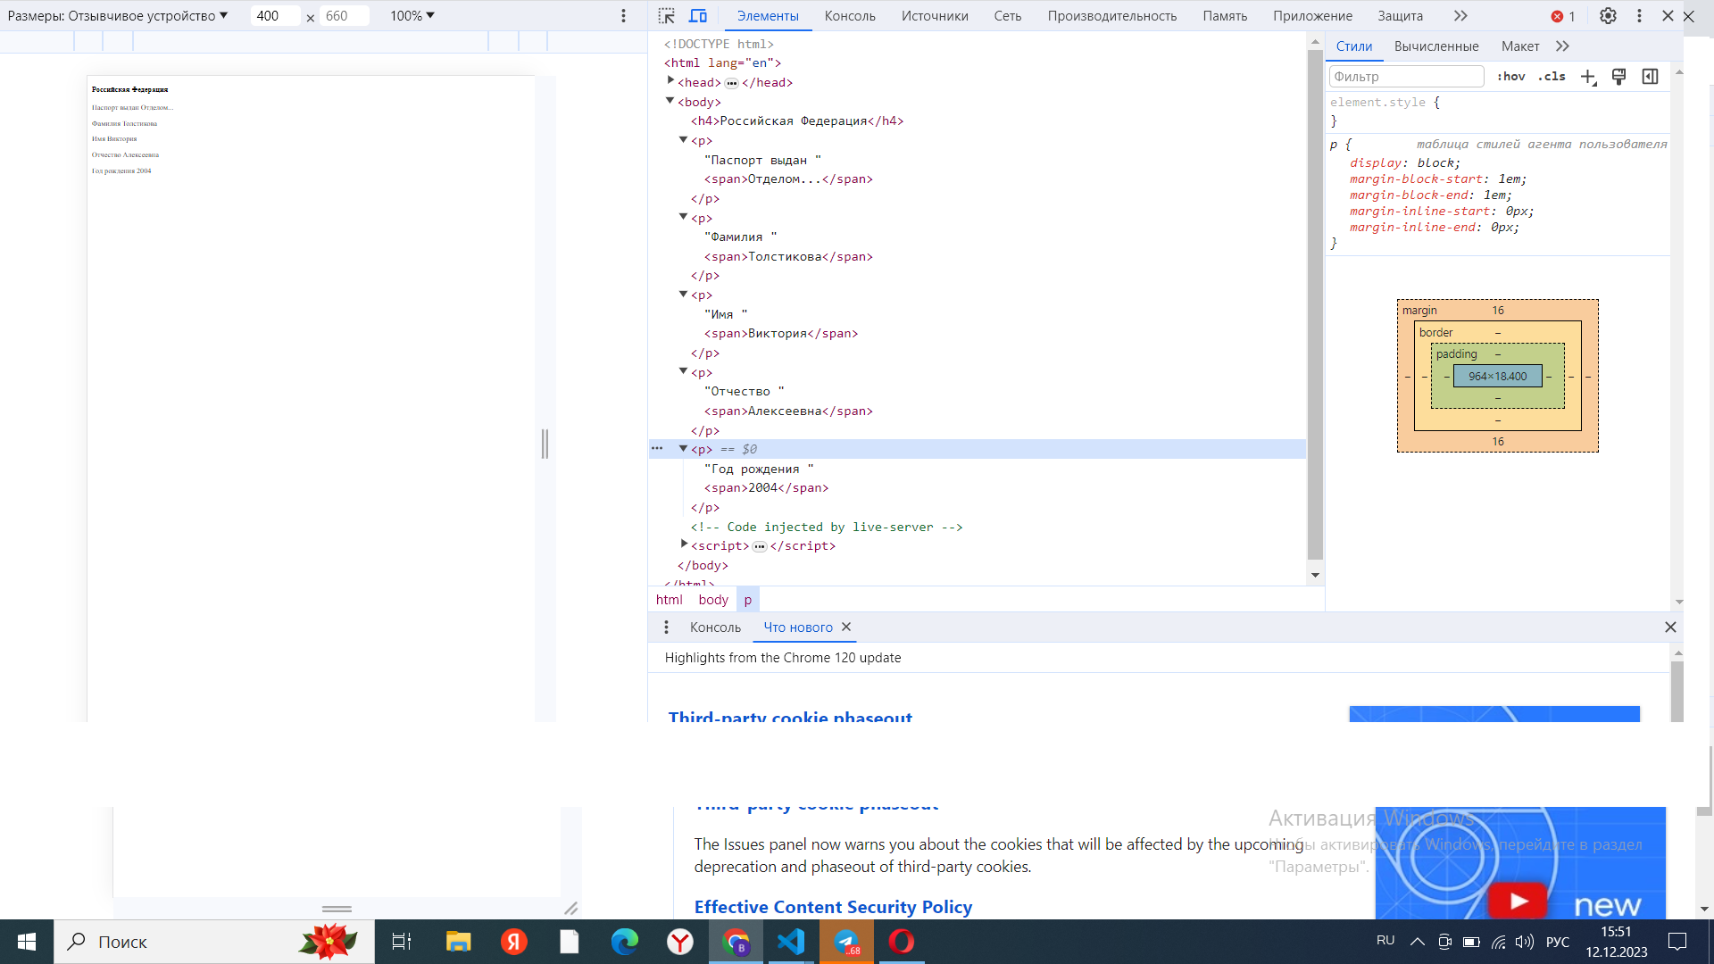Image resolution: width=1714 pixels, height=964 pixels.
Task: Click the red error counter badge
Action: tap(1563, 16)
